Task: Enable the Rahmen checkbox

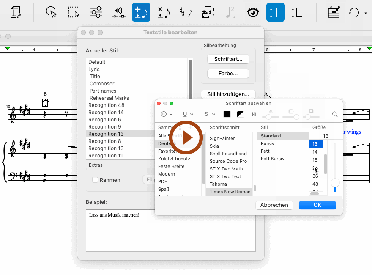Action: tap(96, 180)
